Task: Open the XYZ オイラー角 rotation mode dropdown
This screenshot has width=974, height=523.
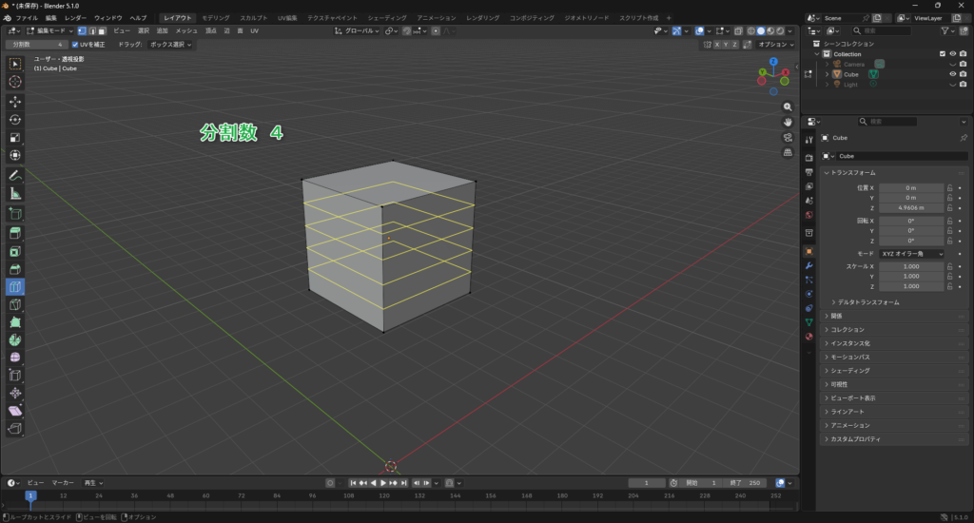Action: point(911,254)
